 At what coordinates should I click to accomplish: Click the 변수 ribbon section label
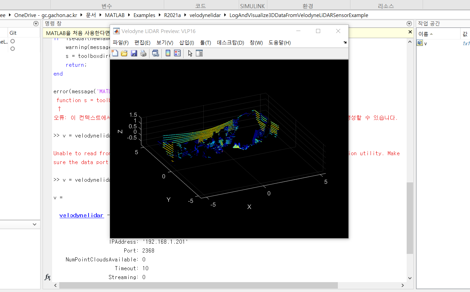click(107, 6)
